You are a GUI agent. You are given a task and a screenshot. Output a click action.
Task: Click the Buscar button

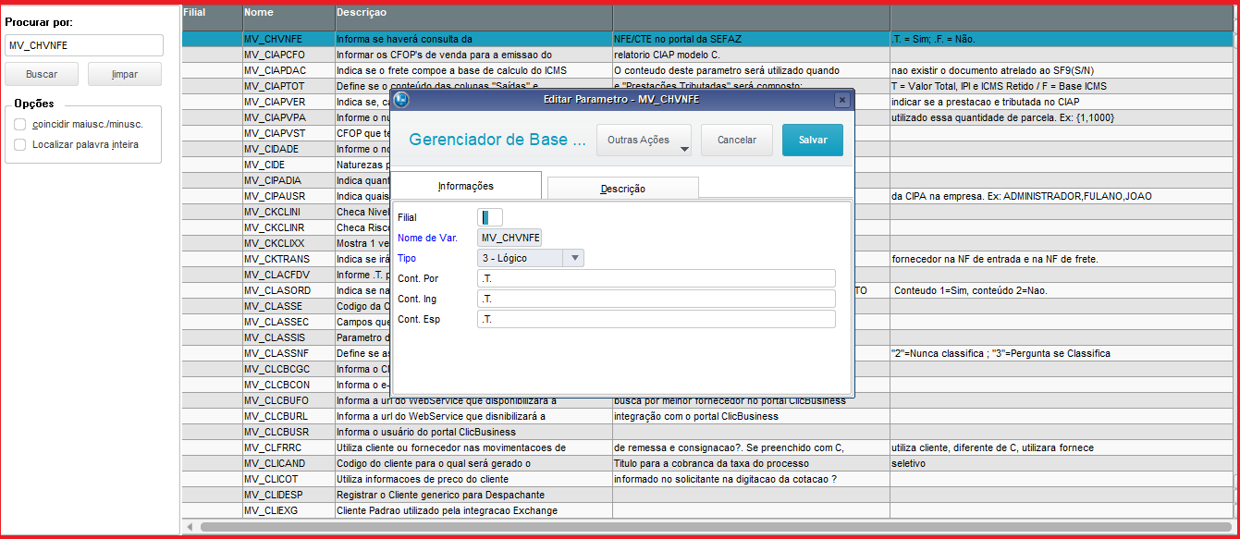pyautogui.click(x=42, y=74)
